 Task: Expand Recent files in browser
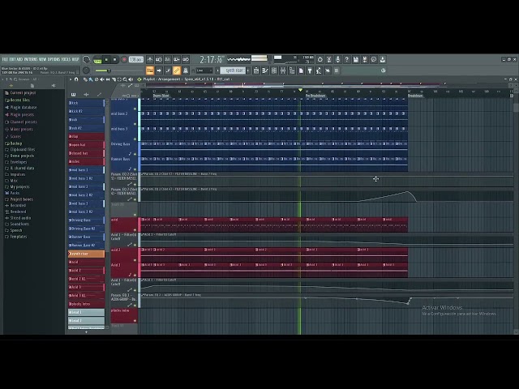pos(19,100)
